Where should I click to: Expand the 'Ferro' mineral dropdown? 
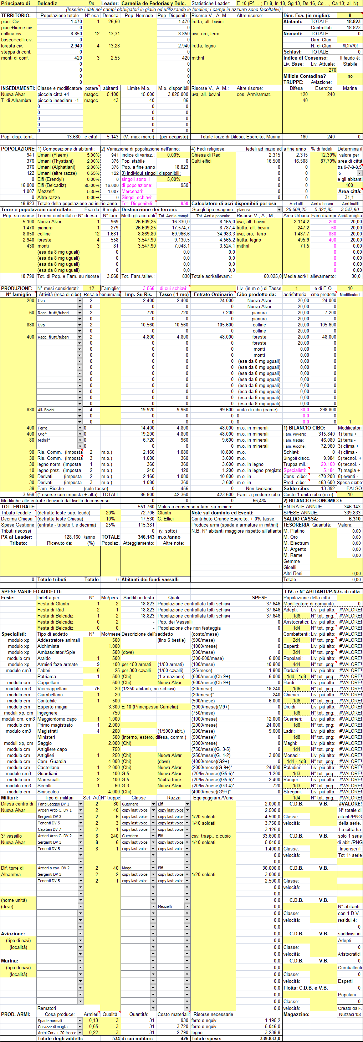80,428
